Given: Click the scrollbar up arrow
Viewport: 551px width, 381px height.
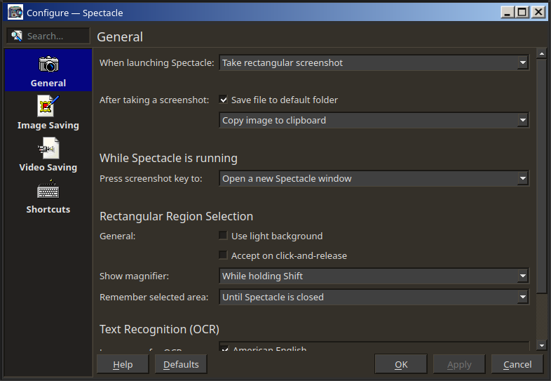Looking at the screenshot, I should (x=541, y=54).
